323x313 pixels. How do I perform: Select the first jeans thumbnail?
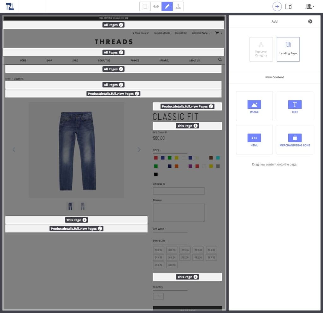click(x=70, y=206)
